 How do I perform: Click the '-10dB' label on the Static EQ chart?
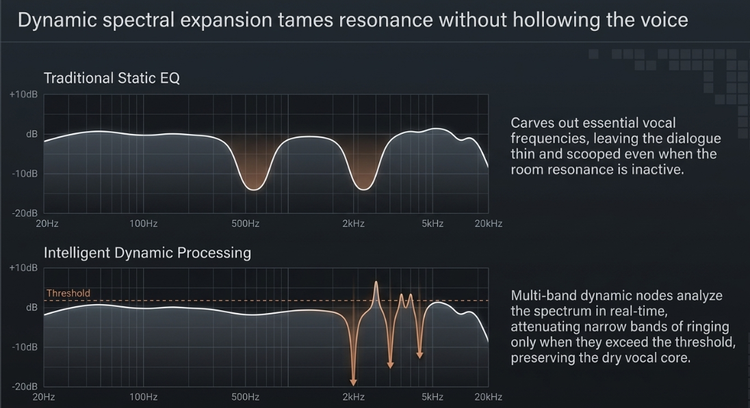tap(25, 174)
